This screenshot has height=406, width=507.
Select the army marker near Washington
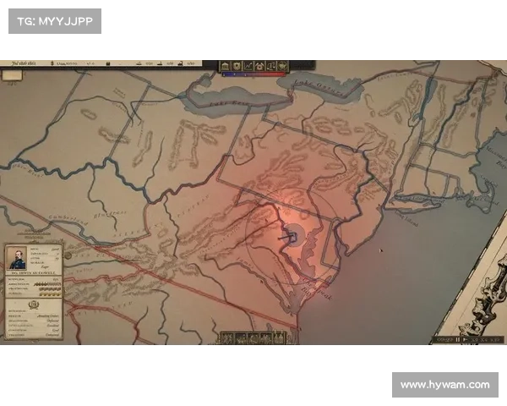tap(292, 235)
